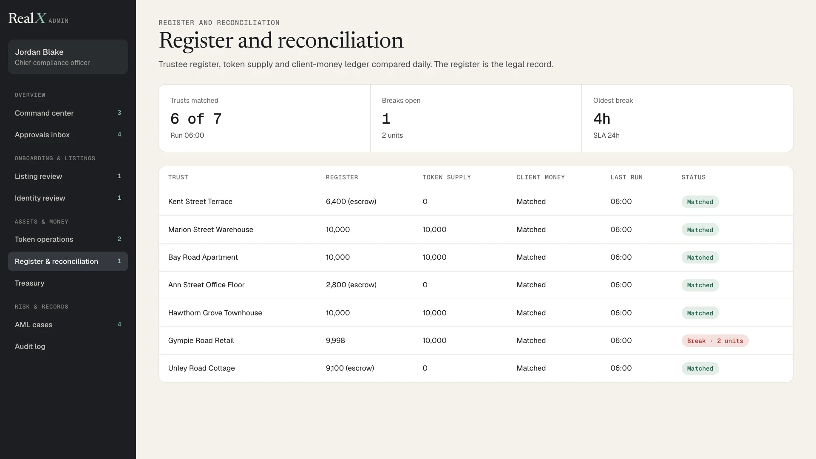This screenshot has width=816, height=459.
Task: Click Matched status badge for Kent Street Terrace
Action: click(x=700, y=202)
